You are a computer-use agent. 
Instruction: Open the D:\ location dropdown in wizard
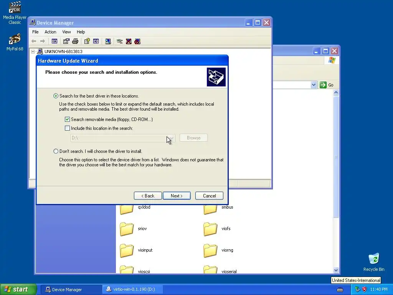pyautogui.click(x=171, y=138)
